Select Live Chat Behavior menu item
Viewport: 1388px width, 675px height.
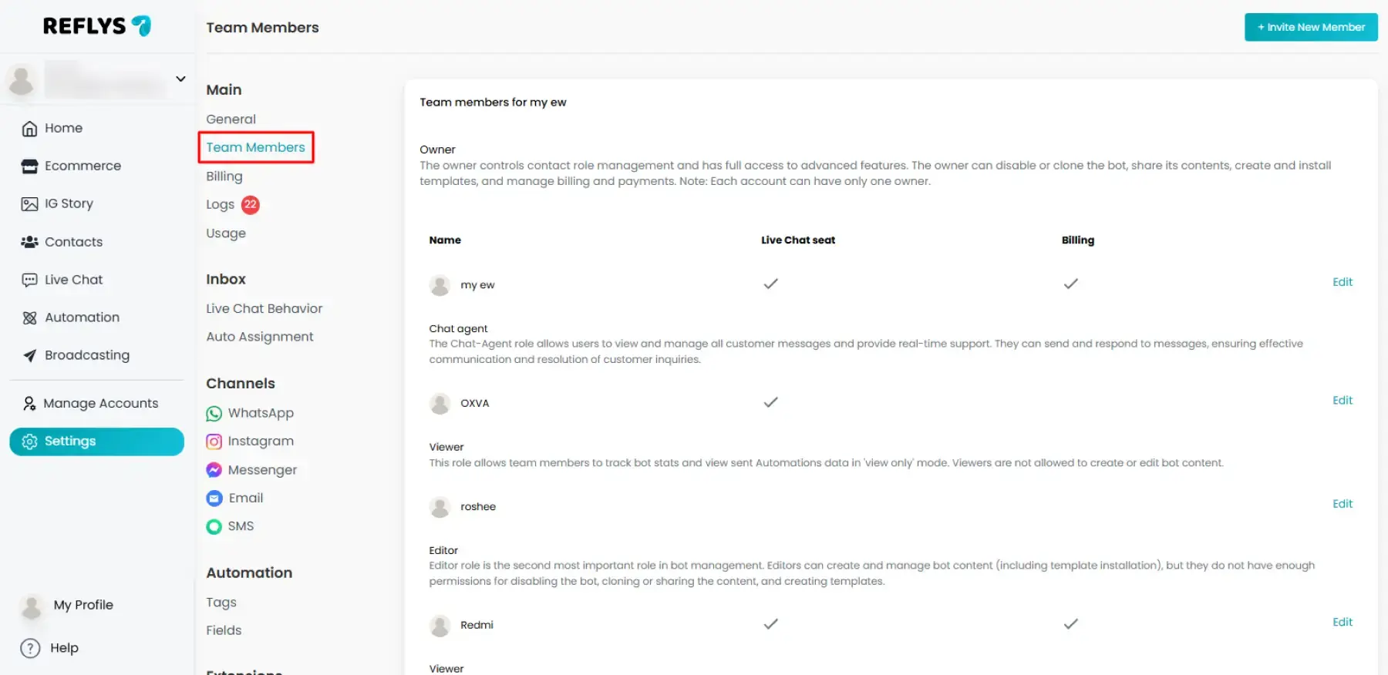coord(264,308)
